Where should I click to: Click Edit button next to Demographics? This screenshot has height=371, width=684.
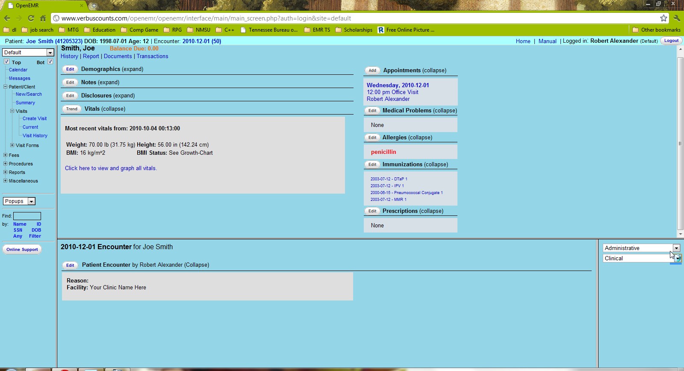click(x=70, y=69)
